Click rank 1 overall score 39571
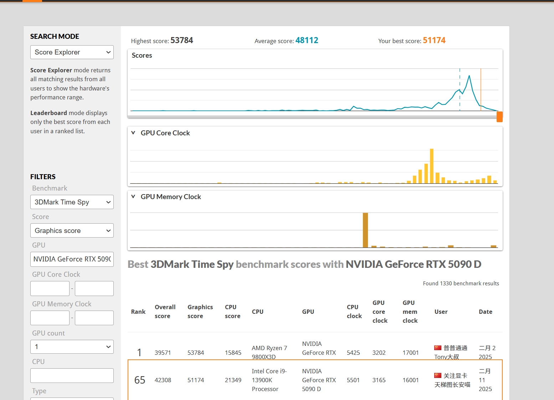The height and width of the screenshot is (400, 554). pos(163,353)
